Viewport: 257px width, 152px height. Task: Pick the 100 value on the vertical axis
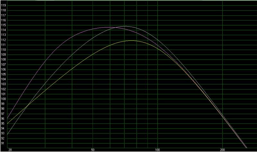[4, 99]
